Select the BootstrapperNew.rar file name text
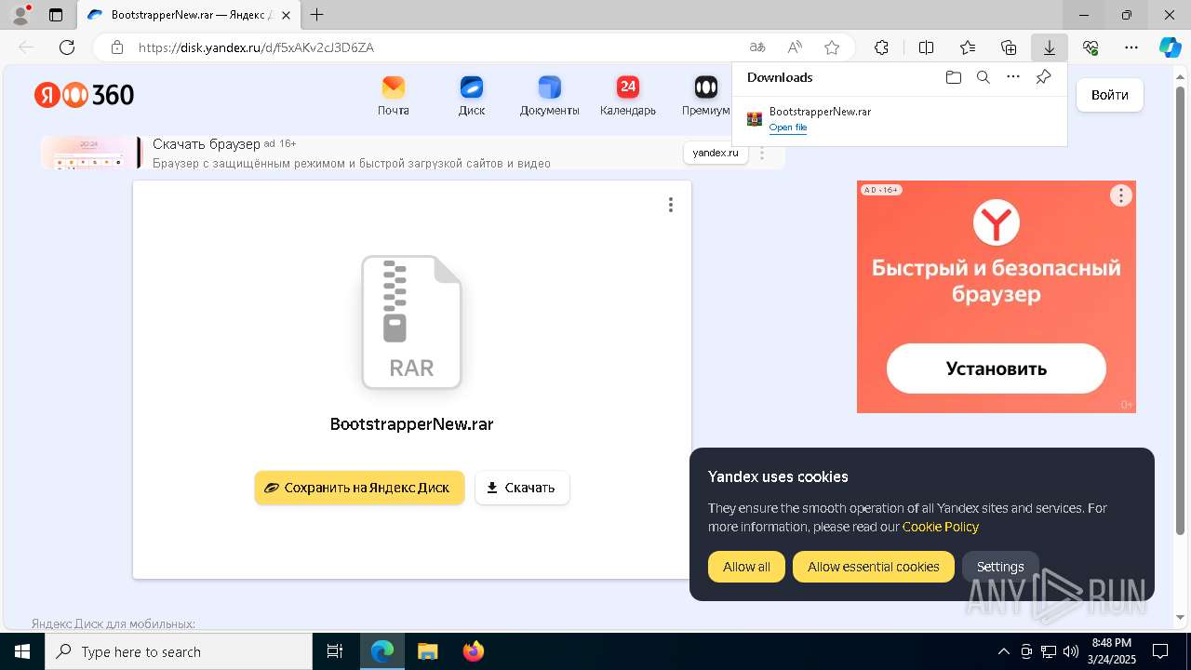Image resolution: width=1191 pixels, height=670 pixels. coord(411,424)
